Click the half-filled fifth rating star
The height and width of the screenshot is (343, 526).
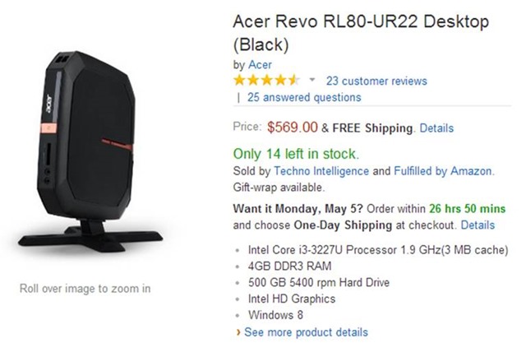pos(294,81)
